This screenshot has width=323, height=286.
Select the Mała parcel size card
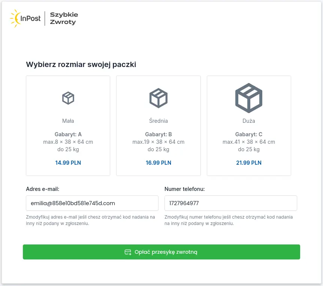[68, 126]
